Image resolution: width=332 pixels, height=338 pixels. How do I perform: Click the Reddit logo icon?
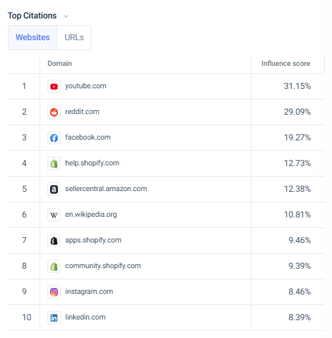click(54, 112)
